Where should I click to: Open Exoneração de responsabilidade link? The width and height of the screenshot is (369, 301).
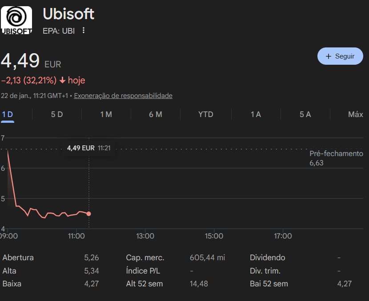tap(123, 95)
